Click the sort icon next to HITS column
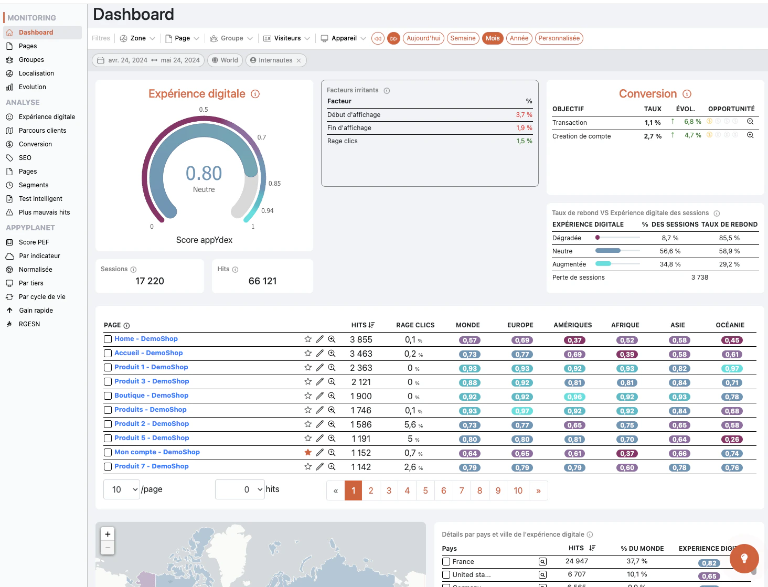The height and width of the screenshot is (587, 768). pos(371,325)
